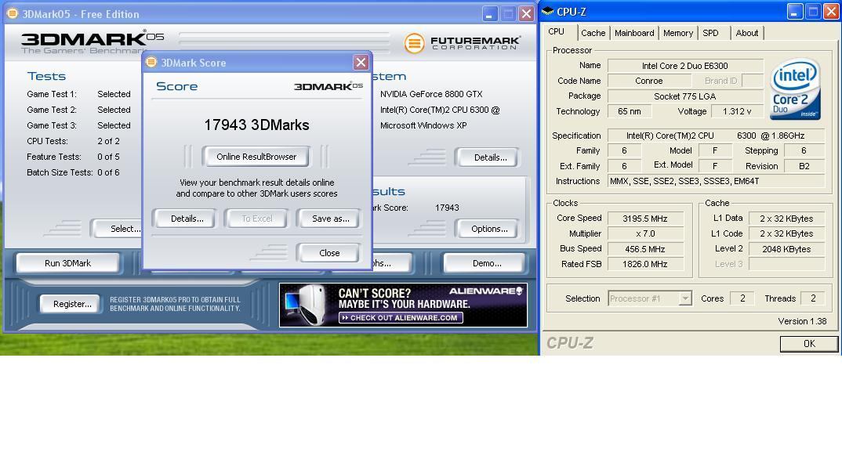Click the Bus Speed value 456.5 MHz
The image size is (842, 470).
pyautogui.click(x=645, y=249)
